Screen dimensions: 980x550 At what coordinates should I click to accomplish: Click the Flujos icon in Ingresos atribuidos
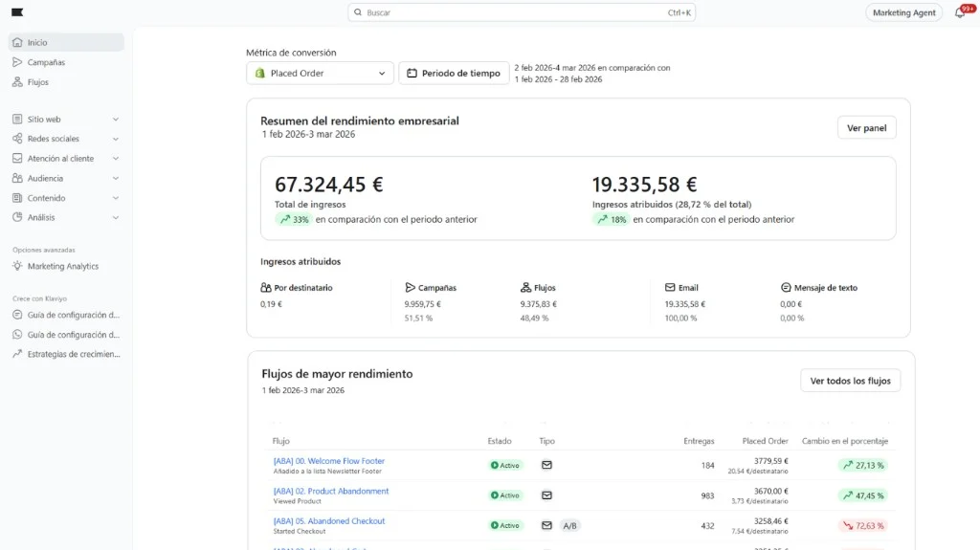click(x=525, y=288)
